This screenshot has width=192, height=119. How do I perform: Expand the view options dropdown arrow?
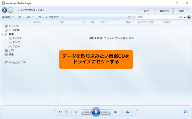[x=134, y=17]
